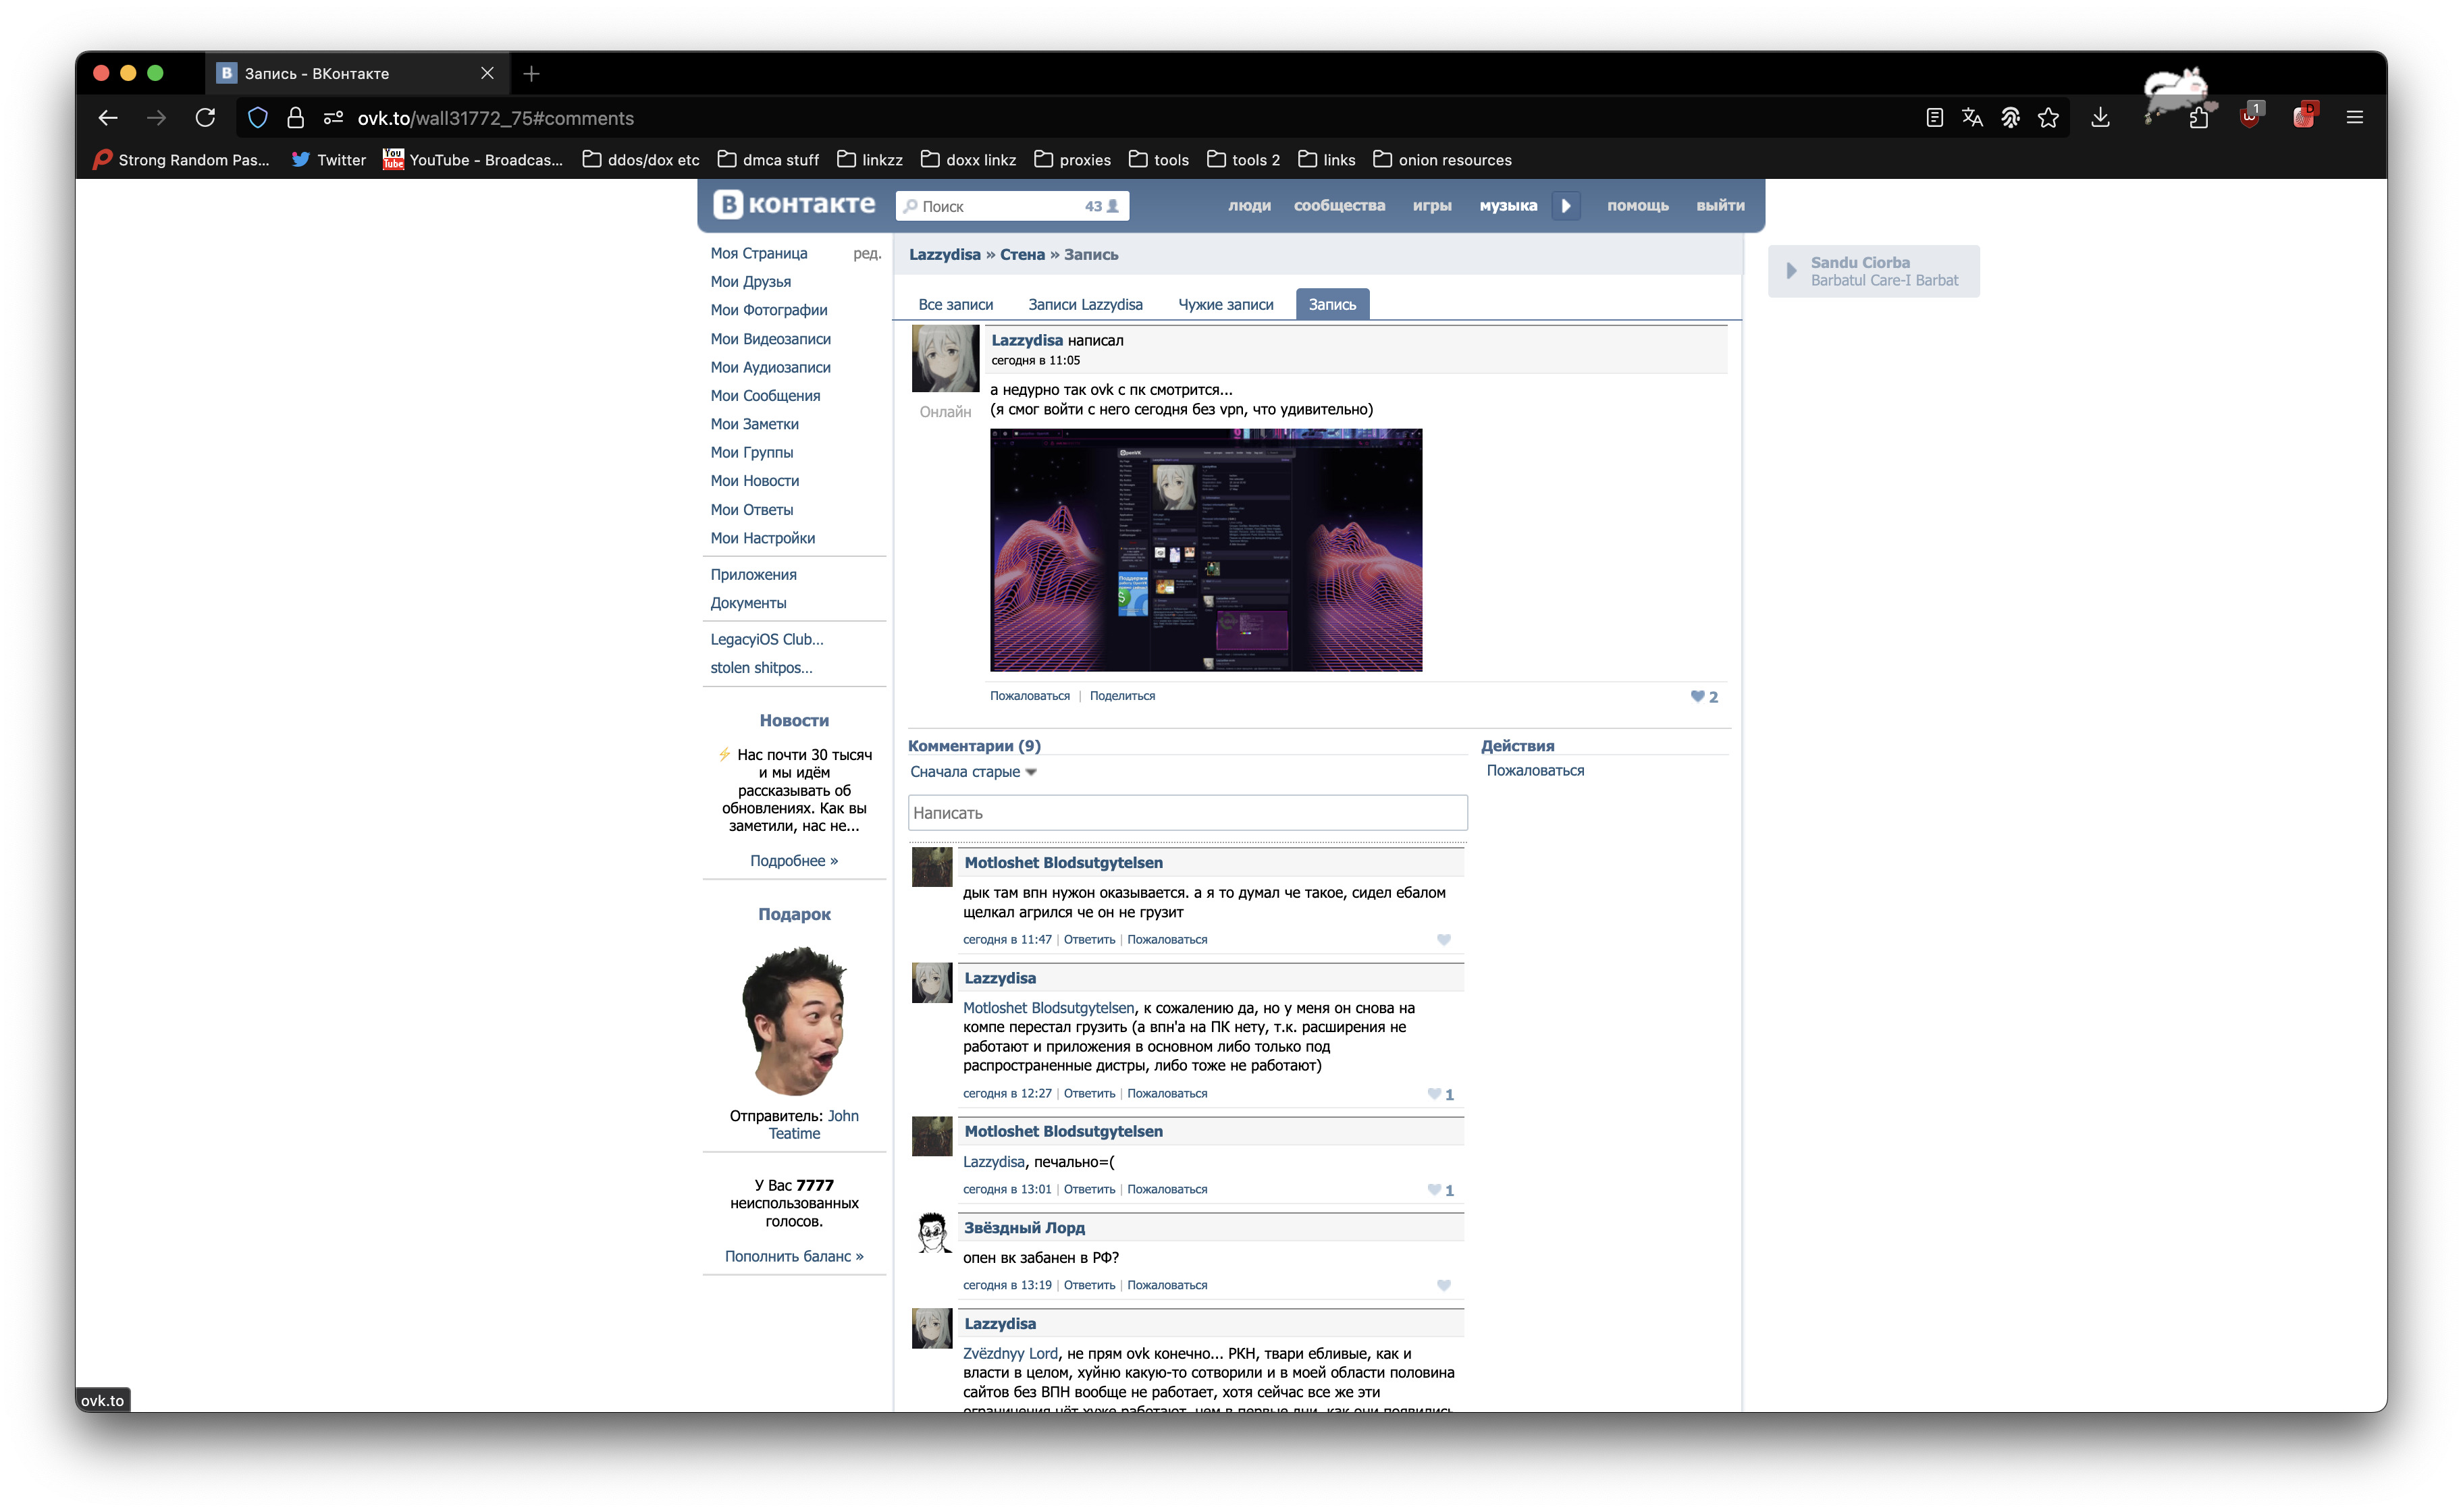Like Звёздный Лорд's comment heart
The height and width of the screenshot is (1512, 2463).
1443,1286
